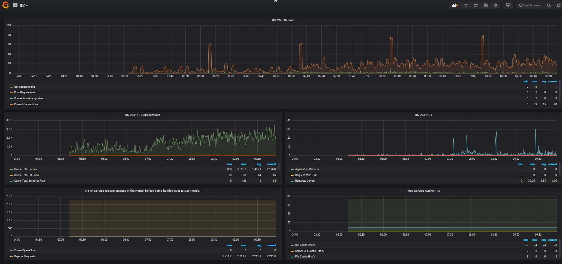Click the Add panel icon

click(455, 5)
